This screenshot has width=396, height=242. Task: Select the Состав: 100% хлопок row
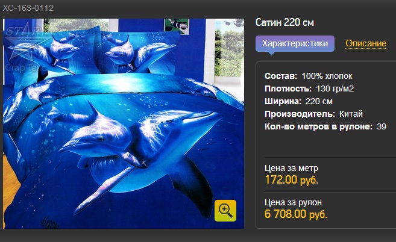point(309,76)
